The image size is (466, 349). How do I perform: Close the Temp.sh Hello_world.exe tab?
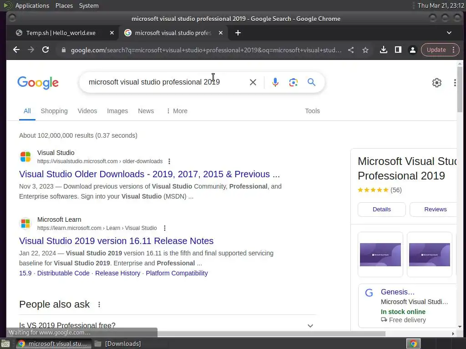click(x=112, y=33)
